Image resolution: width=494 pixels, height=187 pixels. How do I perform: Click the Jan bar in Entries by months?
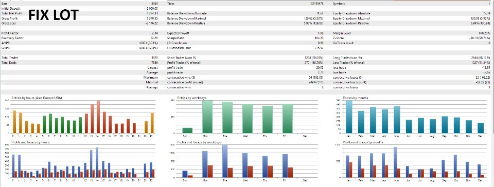[349, 117]
